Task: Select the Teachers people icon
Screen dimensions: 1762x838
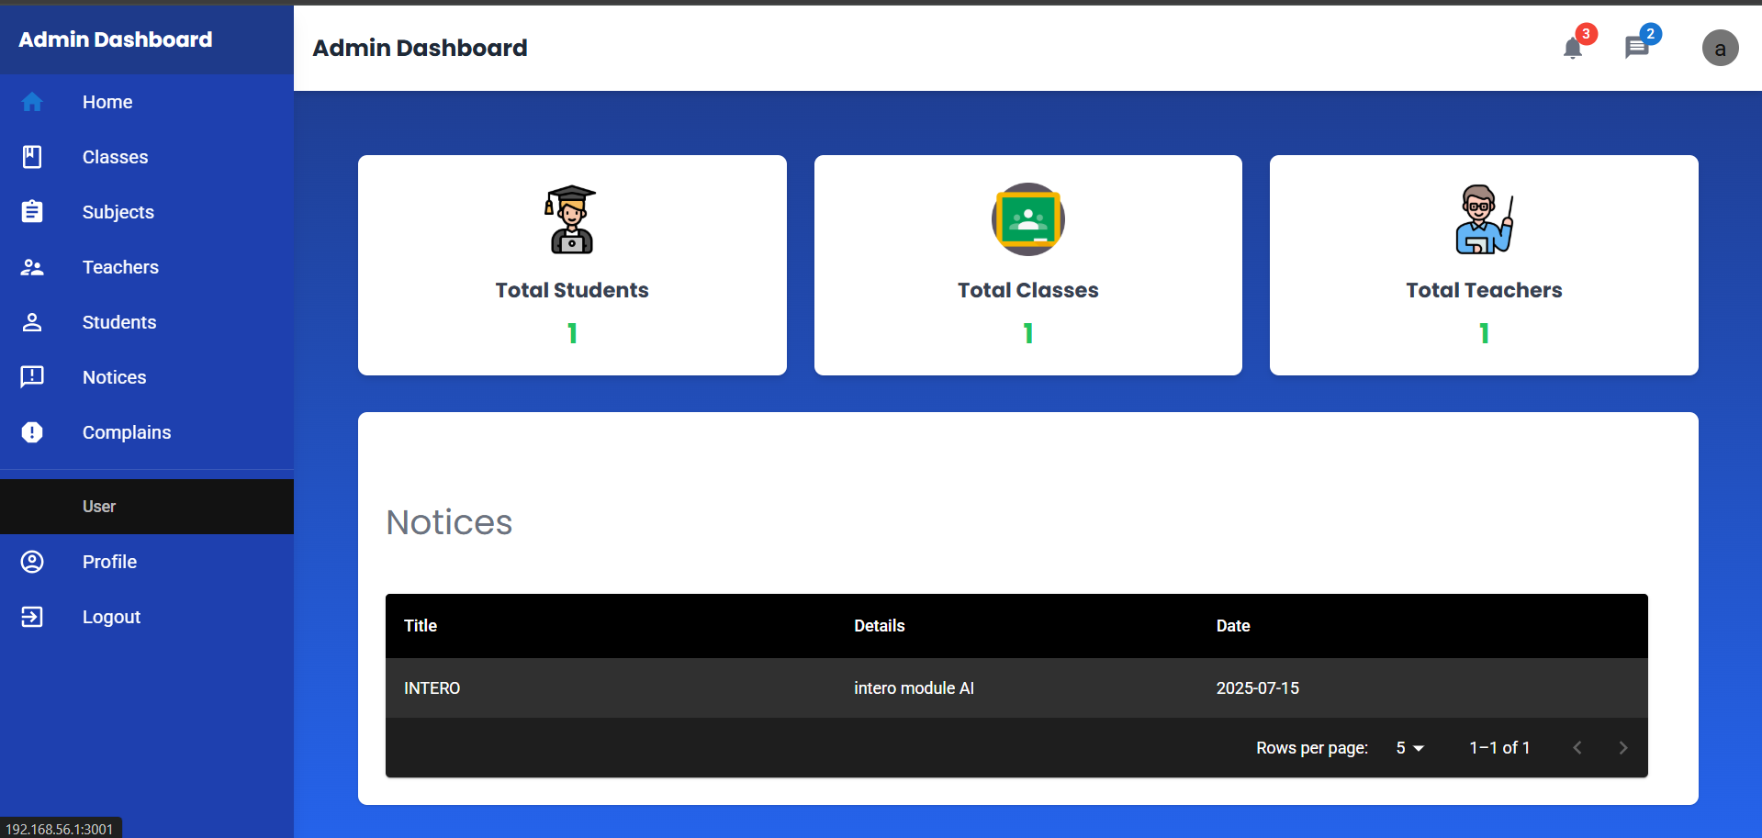Action: pyautogui.click(x=32, y=267)
